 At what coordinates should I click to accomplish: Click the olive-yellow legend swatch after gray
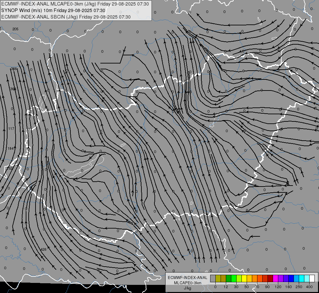pos(218,278)
